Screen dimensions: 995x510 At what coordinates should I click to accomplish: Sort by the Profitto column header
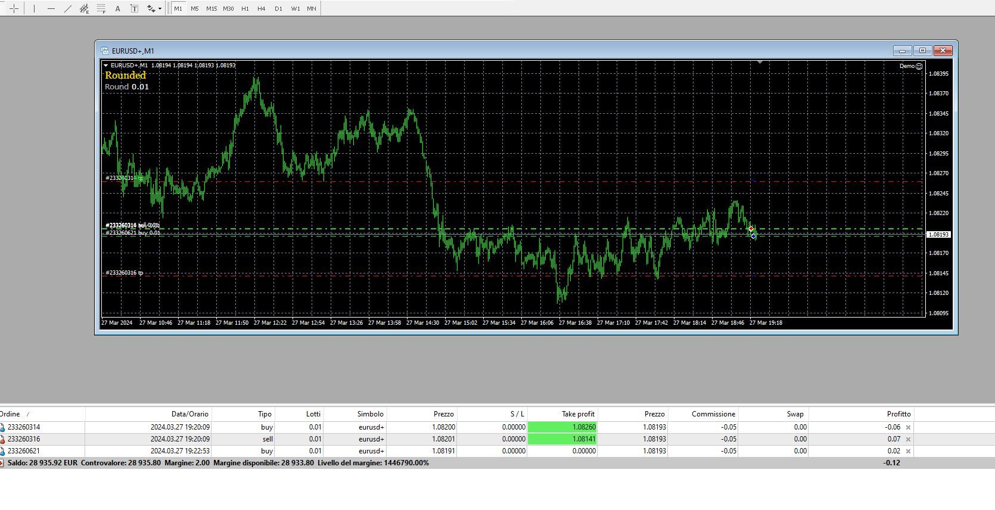(860, 414)
